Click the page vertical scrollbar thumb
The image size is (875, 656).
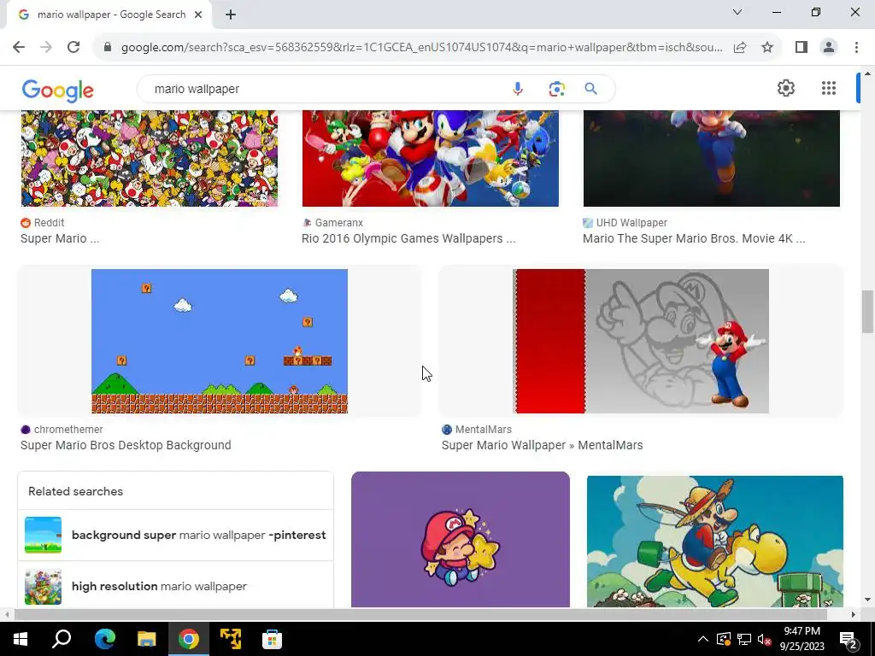tap(867, 312)
